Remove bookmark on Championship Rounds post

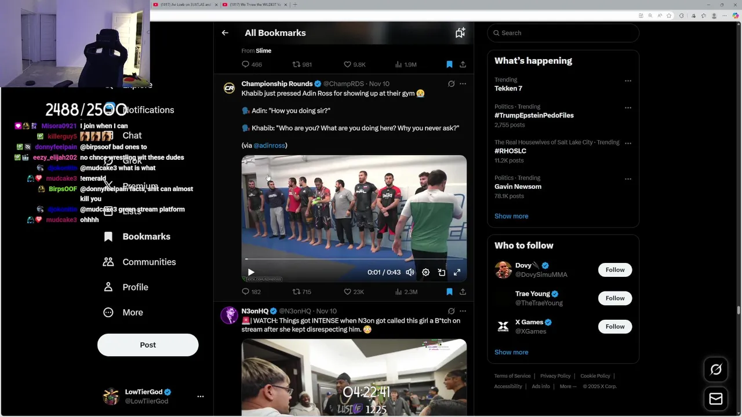coord(449,292)
